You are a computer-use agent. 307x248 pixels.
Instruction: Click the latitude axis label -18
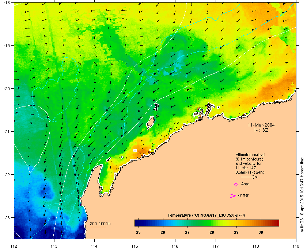click(x=7, y=2)
